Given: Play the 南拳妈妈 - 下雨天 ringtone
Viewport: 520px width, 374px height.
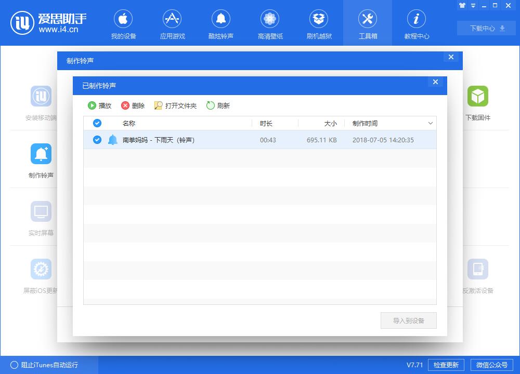Looking at the screenshot, I should 100,105.
